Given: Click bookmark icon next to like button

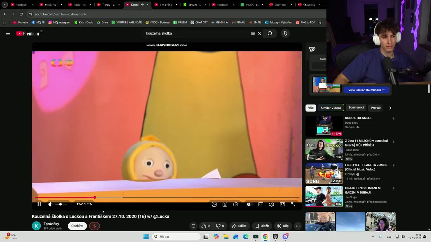Looking at the screenshot, I should pyautogui.click(x=193, y=226).
